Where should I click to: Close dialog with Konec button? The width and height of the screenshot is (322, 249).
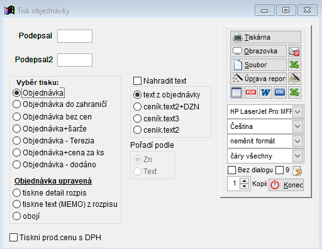(x=286, y=185)
